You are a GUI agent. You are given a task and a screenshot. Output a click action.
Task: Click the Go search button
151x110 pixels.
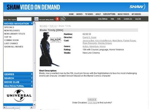pyautogui.click(x=36, y=19)
